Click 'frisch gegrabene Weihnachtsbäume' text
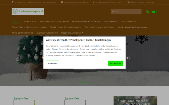 (x=76, y=2)
